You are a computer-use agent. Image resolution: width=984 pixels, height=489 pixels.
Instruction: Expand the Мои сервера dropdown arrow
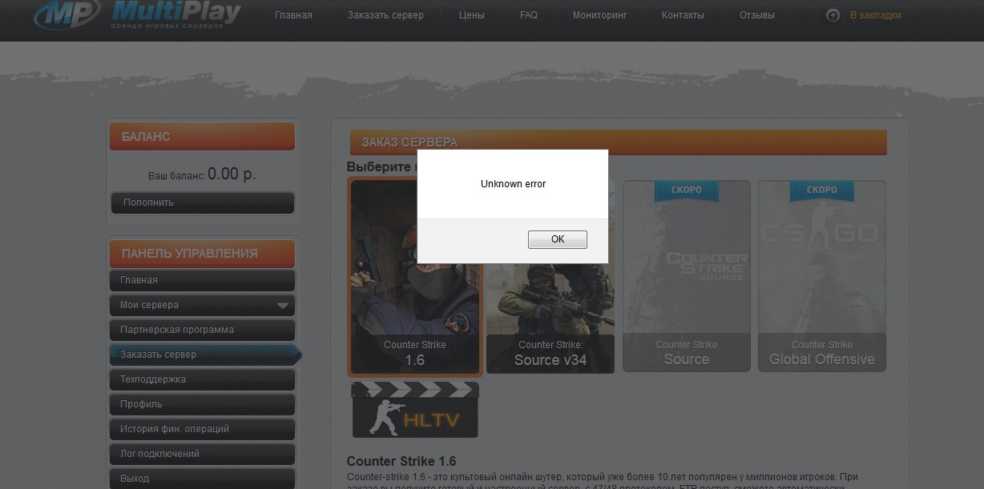click(282, 305)
